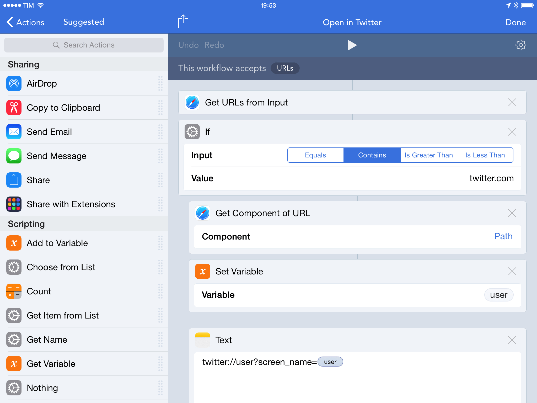Tap the battery indicator in status bar
This screenshot has width=537, height=403.
tap(527, 5)
